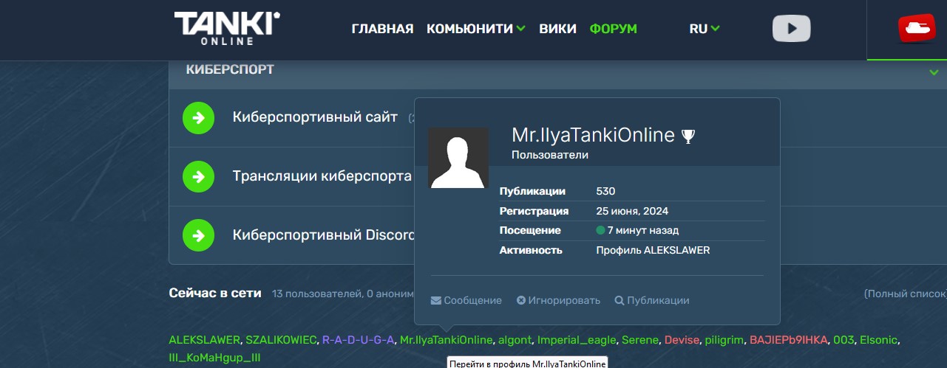Click the Tanki Online logo
This screenshot has width=947, height=368.
pyautogui.click(x=227, y=28)
